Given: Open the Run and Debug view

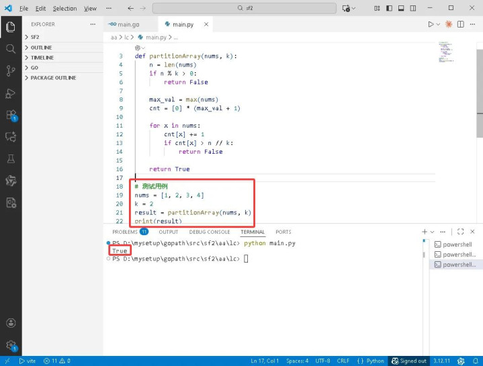Looking at the screenshot, I should [x=10, y=93].
